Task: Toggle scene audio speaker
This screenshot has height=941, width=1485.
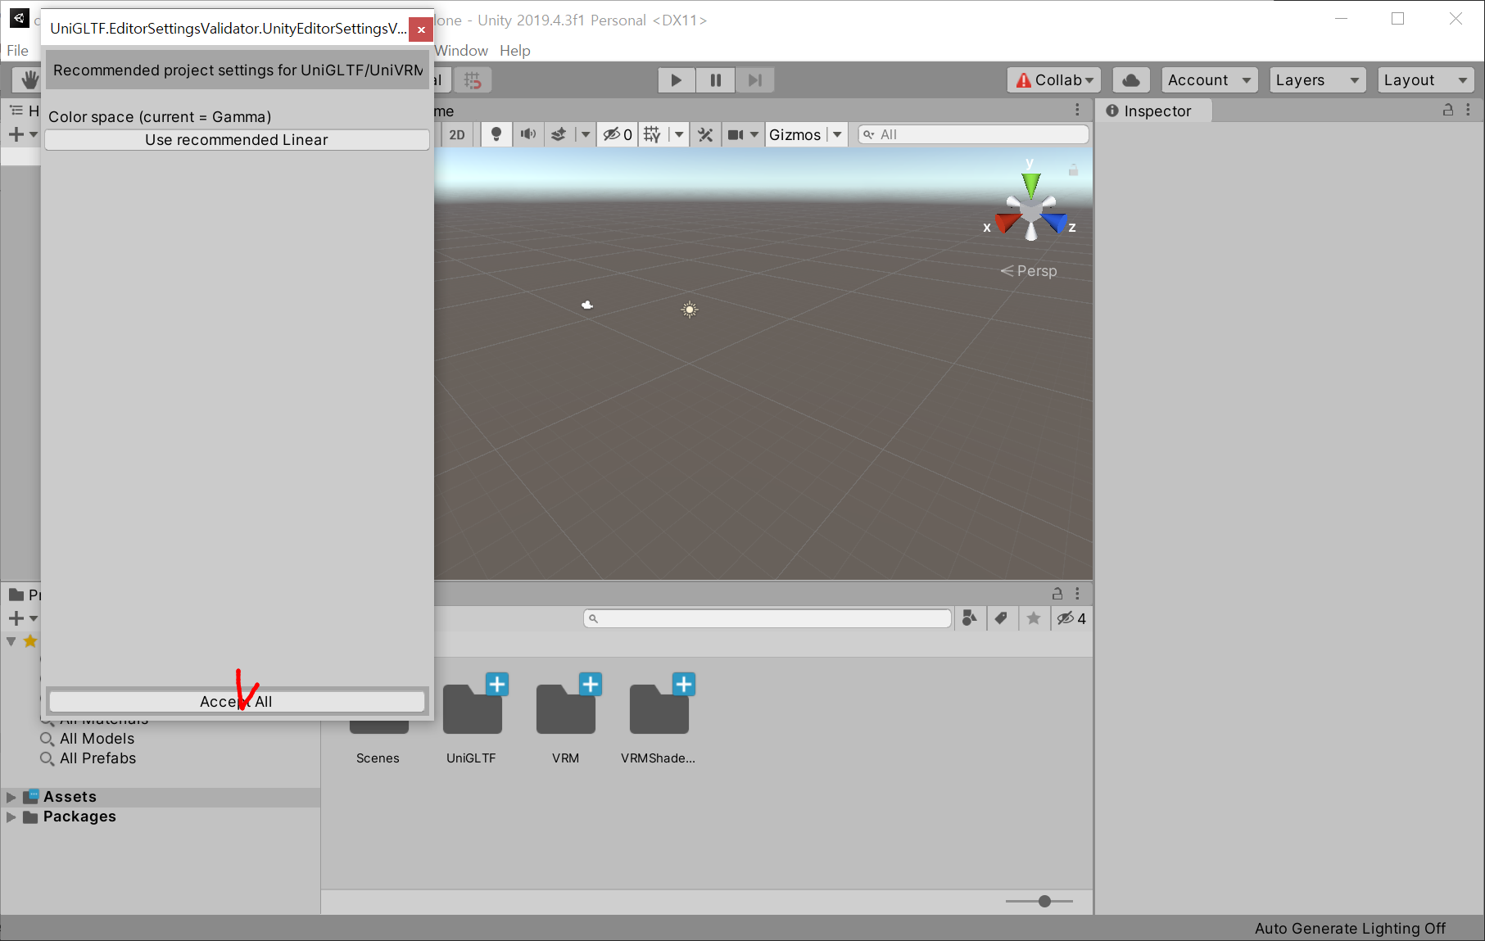Action: click(528, 135)
